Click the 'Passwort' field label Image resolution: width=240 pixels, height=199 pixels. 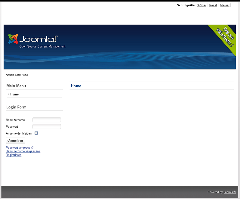pos(12,127)
